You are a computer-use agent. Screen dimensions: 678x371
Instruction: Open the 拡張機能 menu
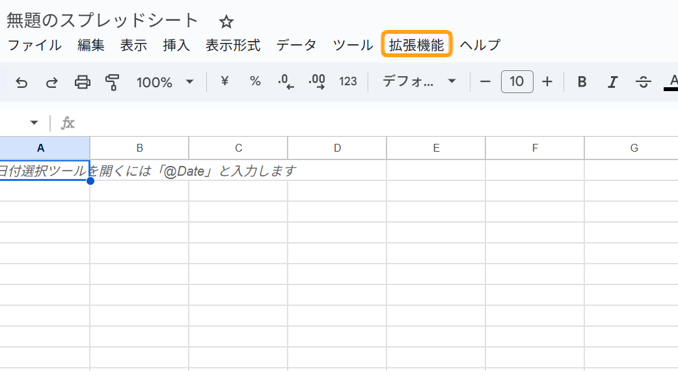pyautogui.click(x=416, y=44)
